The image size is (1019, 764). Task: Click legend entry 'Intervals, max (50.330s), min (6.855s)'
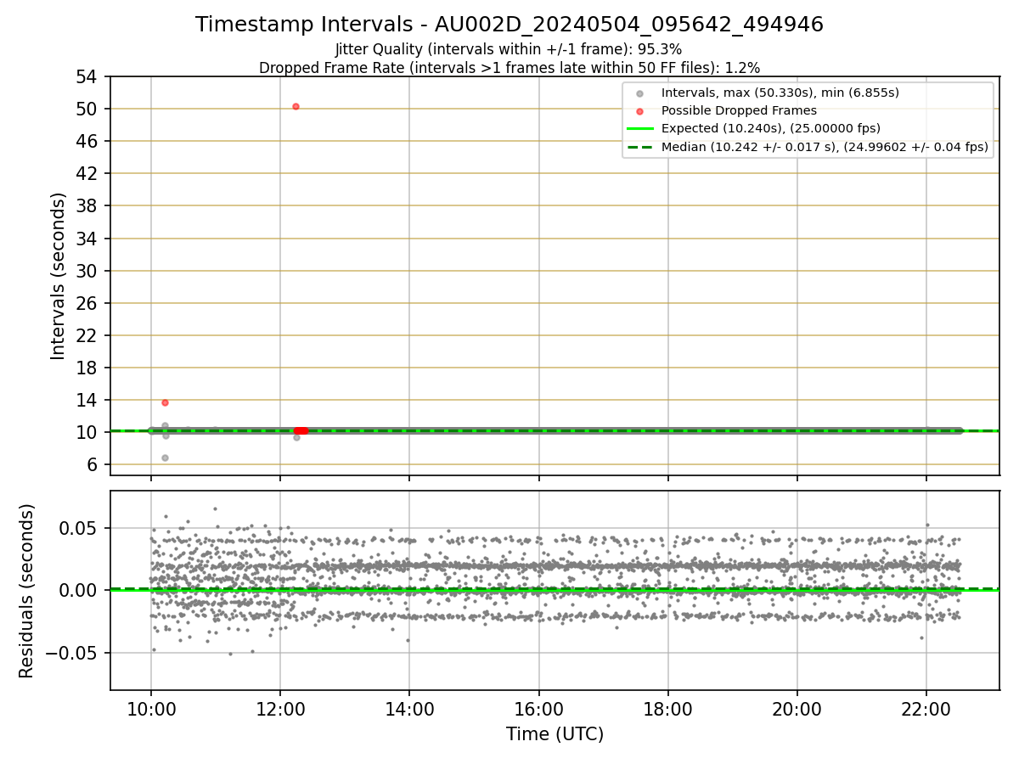780,93
